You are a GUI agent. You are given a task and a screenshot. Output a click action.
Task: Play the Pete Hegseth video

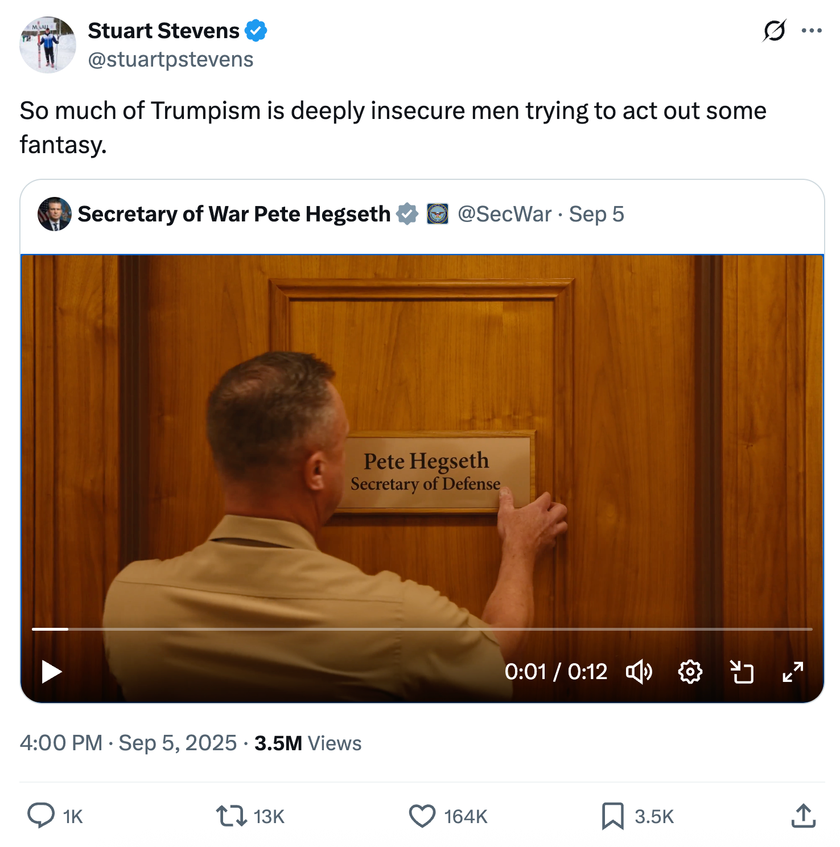pos(51,672)
